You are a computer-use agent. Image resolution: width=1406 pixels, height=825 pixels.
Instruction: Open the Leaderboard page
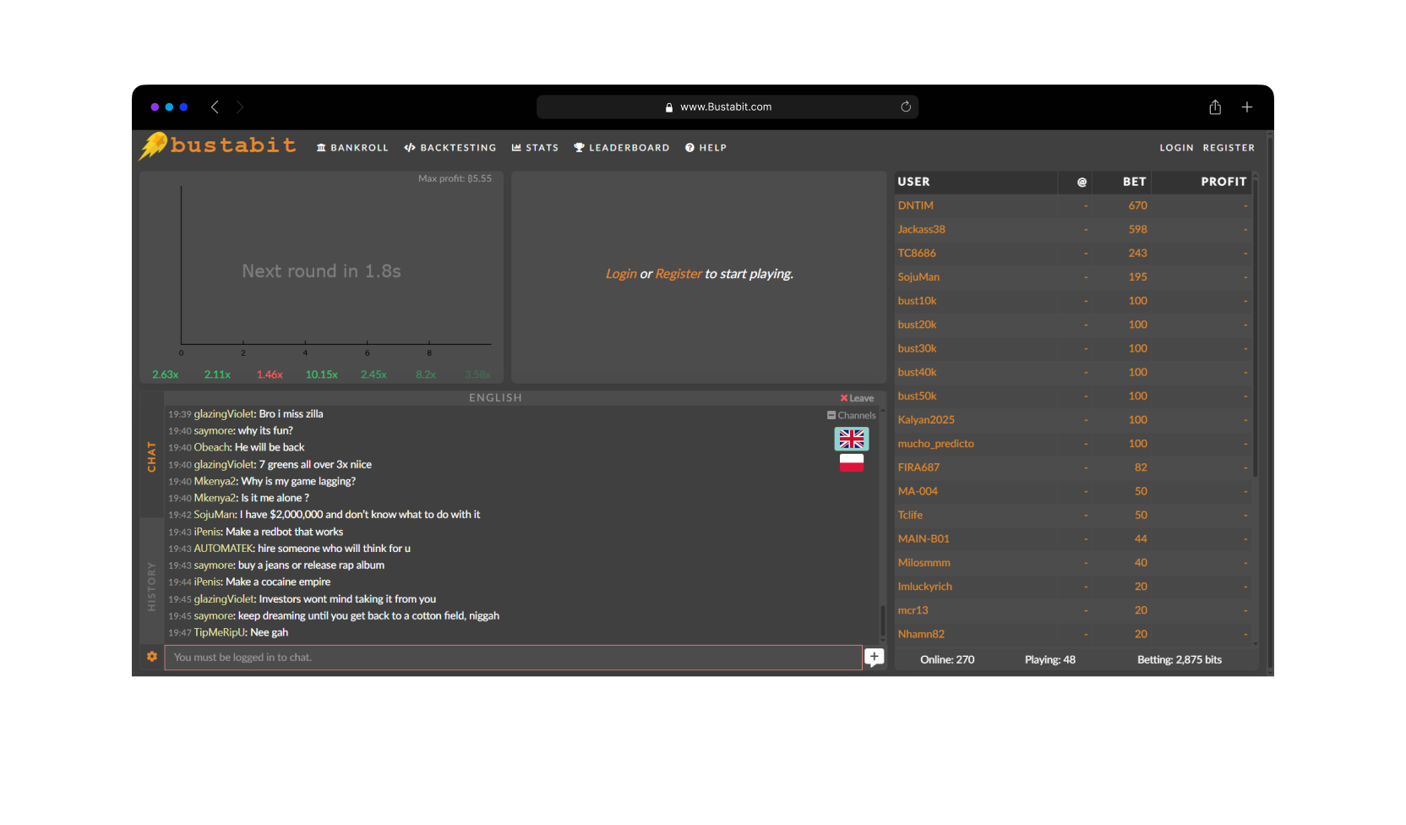(x=621, y=148)
